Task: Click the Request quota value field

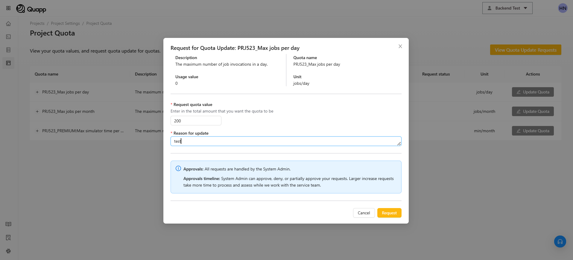Action: point(196,121)
